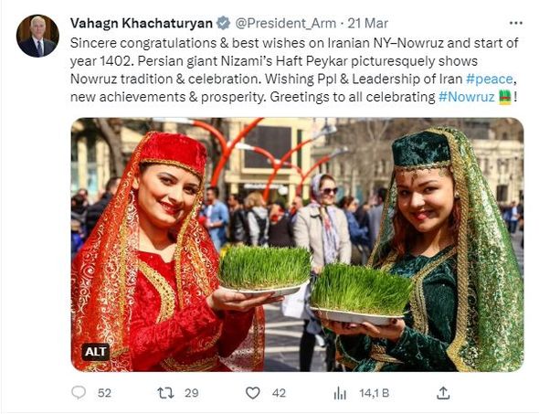Click the 29 retweets count
Image resolution: width=539 pixels, height=414 pixels.
(192, 393)
